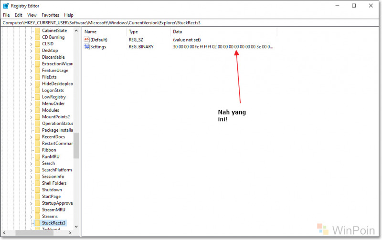Click the Discardable folder icon
382x240 pixels.
coord(37,57)
